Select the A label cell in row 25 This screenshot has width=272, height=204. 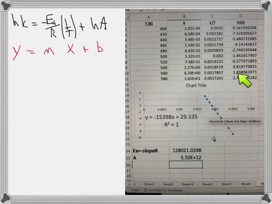pos(151,158)
